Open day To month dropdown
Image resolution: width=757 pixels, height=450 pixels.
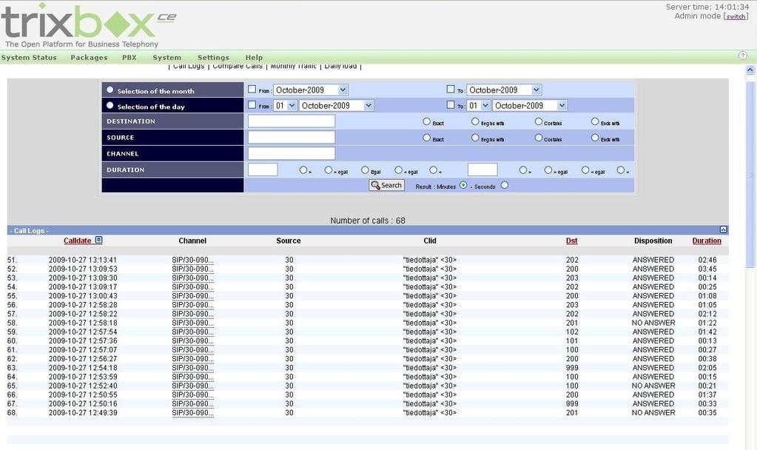click(x=530, y=105)
